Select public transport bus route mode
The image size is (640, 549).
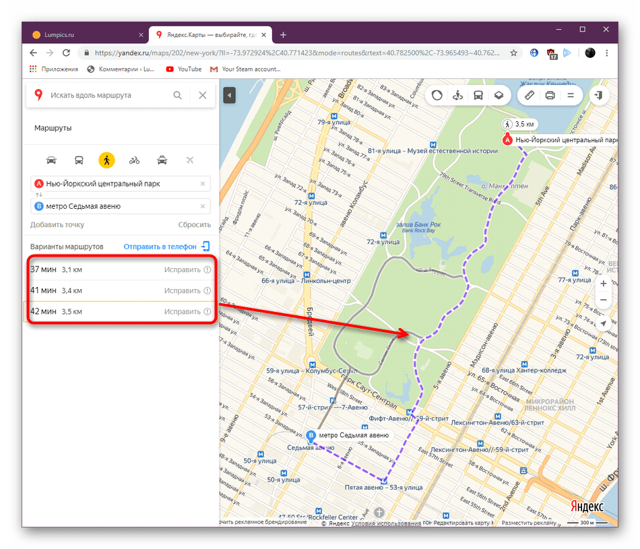79,160
